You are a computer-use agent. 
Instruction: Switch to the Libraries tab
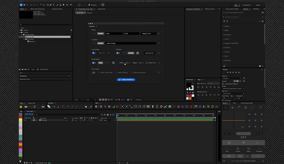[245, 9]
